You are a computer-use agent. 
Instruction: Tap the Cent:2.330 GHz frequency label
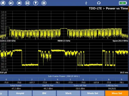pos(8,41)
